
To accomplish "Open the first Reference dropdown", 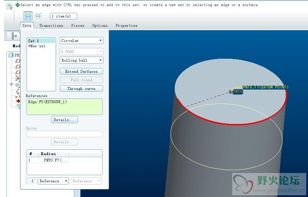I will click(x=53, y=181).
